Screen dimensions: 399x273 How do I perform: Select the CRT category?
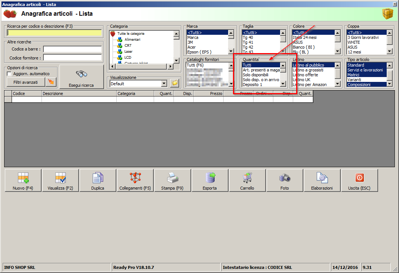(128, 46)
